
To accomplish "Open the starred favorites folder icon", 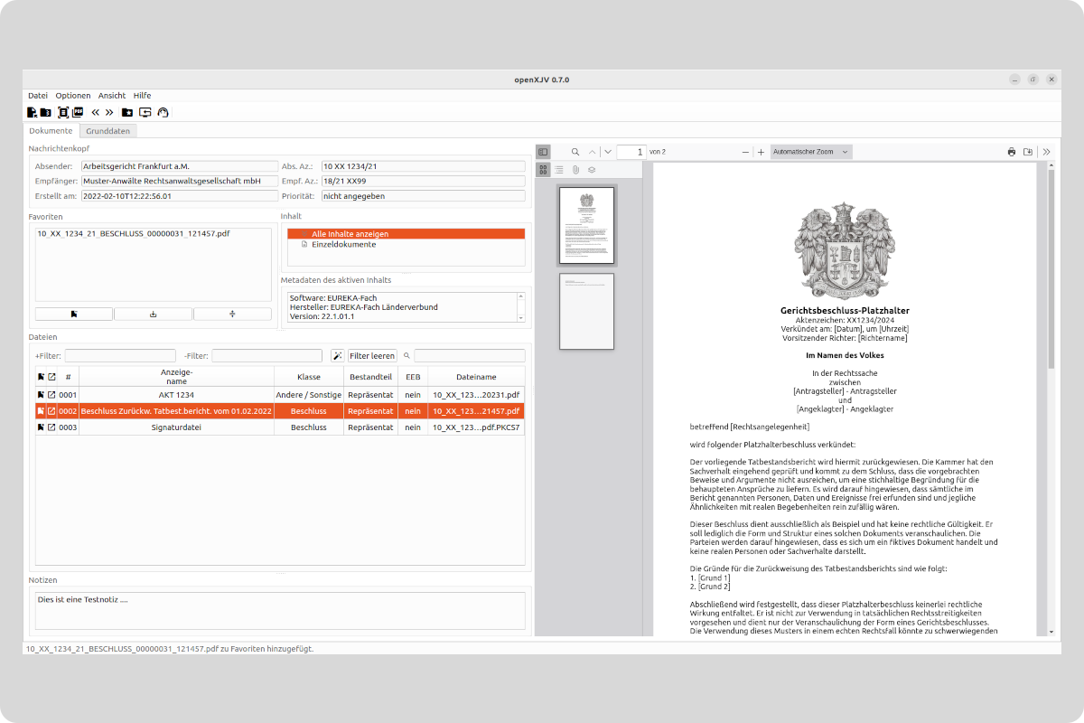I will (127, 112).
